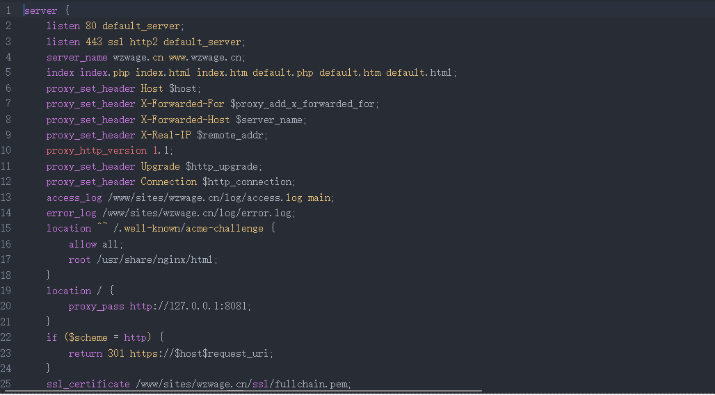Screen dimensions: 715x395
Task: Click the 'if ($scheme = http)' condition
Action: point(105,337)
